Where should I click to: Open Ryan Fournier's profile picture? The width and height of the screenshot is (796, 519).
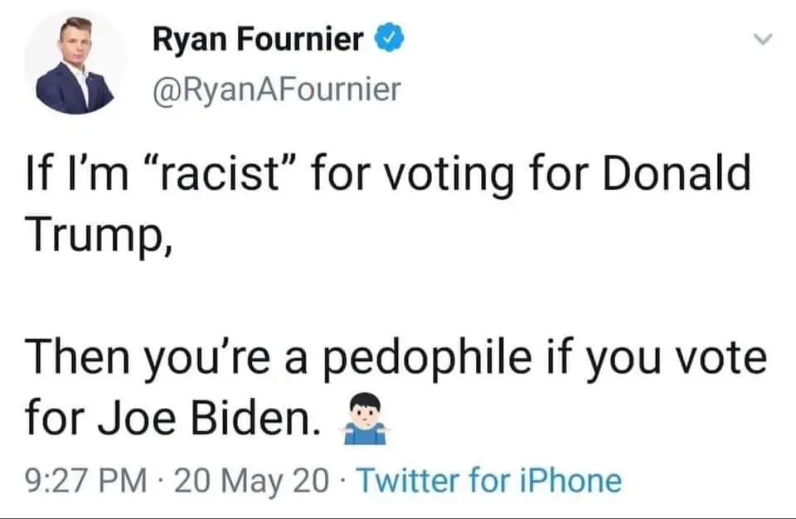75,65
